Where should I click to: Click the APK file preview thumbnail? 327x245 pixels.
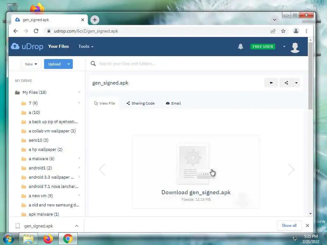click(x=193, y=165)
